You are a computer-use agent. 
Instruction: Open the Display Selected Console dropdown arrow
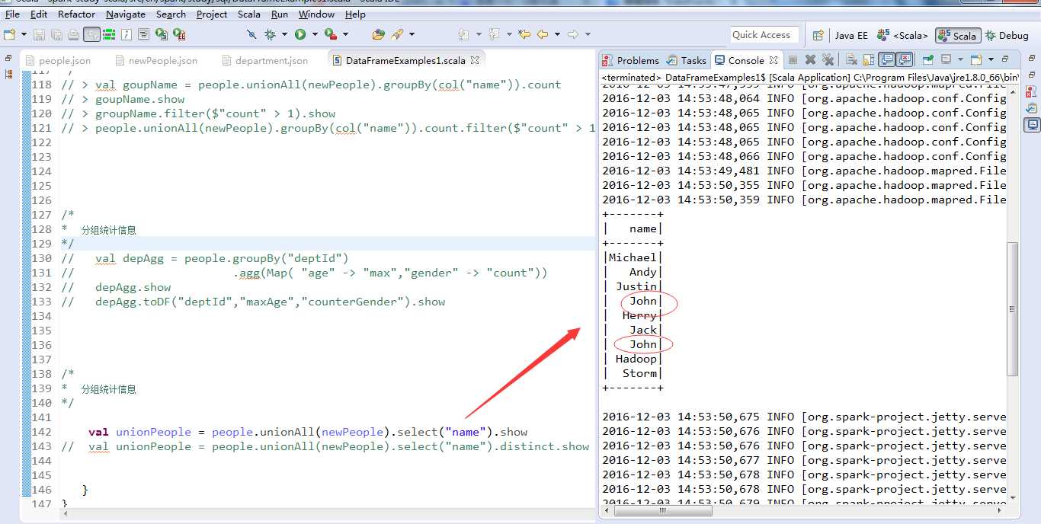(x=959, y=59)
